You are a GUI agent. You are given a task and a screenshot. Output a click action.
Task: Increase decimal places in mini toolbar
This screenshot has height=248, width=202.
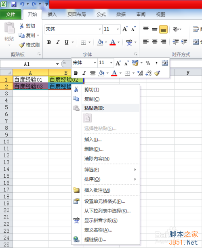pos(140,73)
